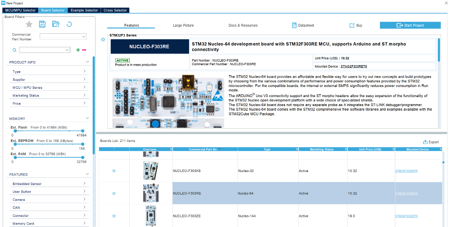Image resolution: width=450 pixels, height=227 pixels.
Task: Open the Large Picture tab
Action: [x=183, y=25]
